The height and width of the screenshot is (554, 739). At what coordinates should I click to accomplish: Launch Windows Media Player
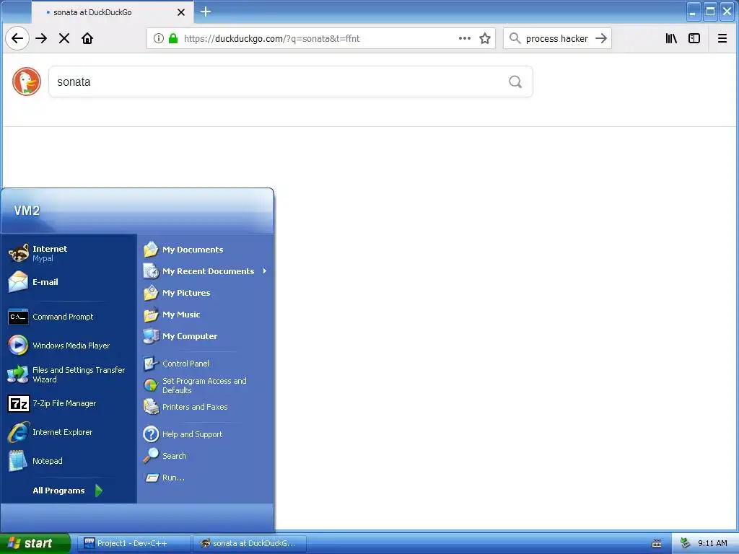coord(69,346)
